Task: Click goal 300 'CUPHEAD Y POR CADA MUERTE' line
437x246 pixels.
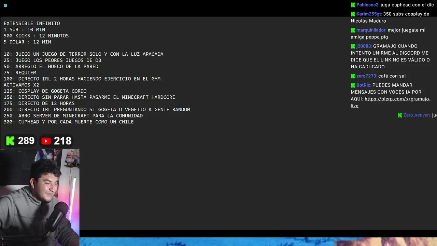Action: tap(69, 122)
